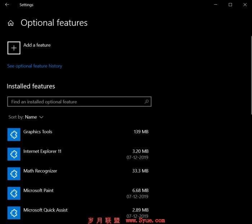Open Settings home via house icon
Screen dimensions: 252x224
click(x=11, y=23)
